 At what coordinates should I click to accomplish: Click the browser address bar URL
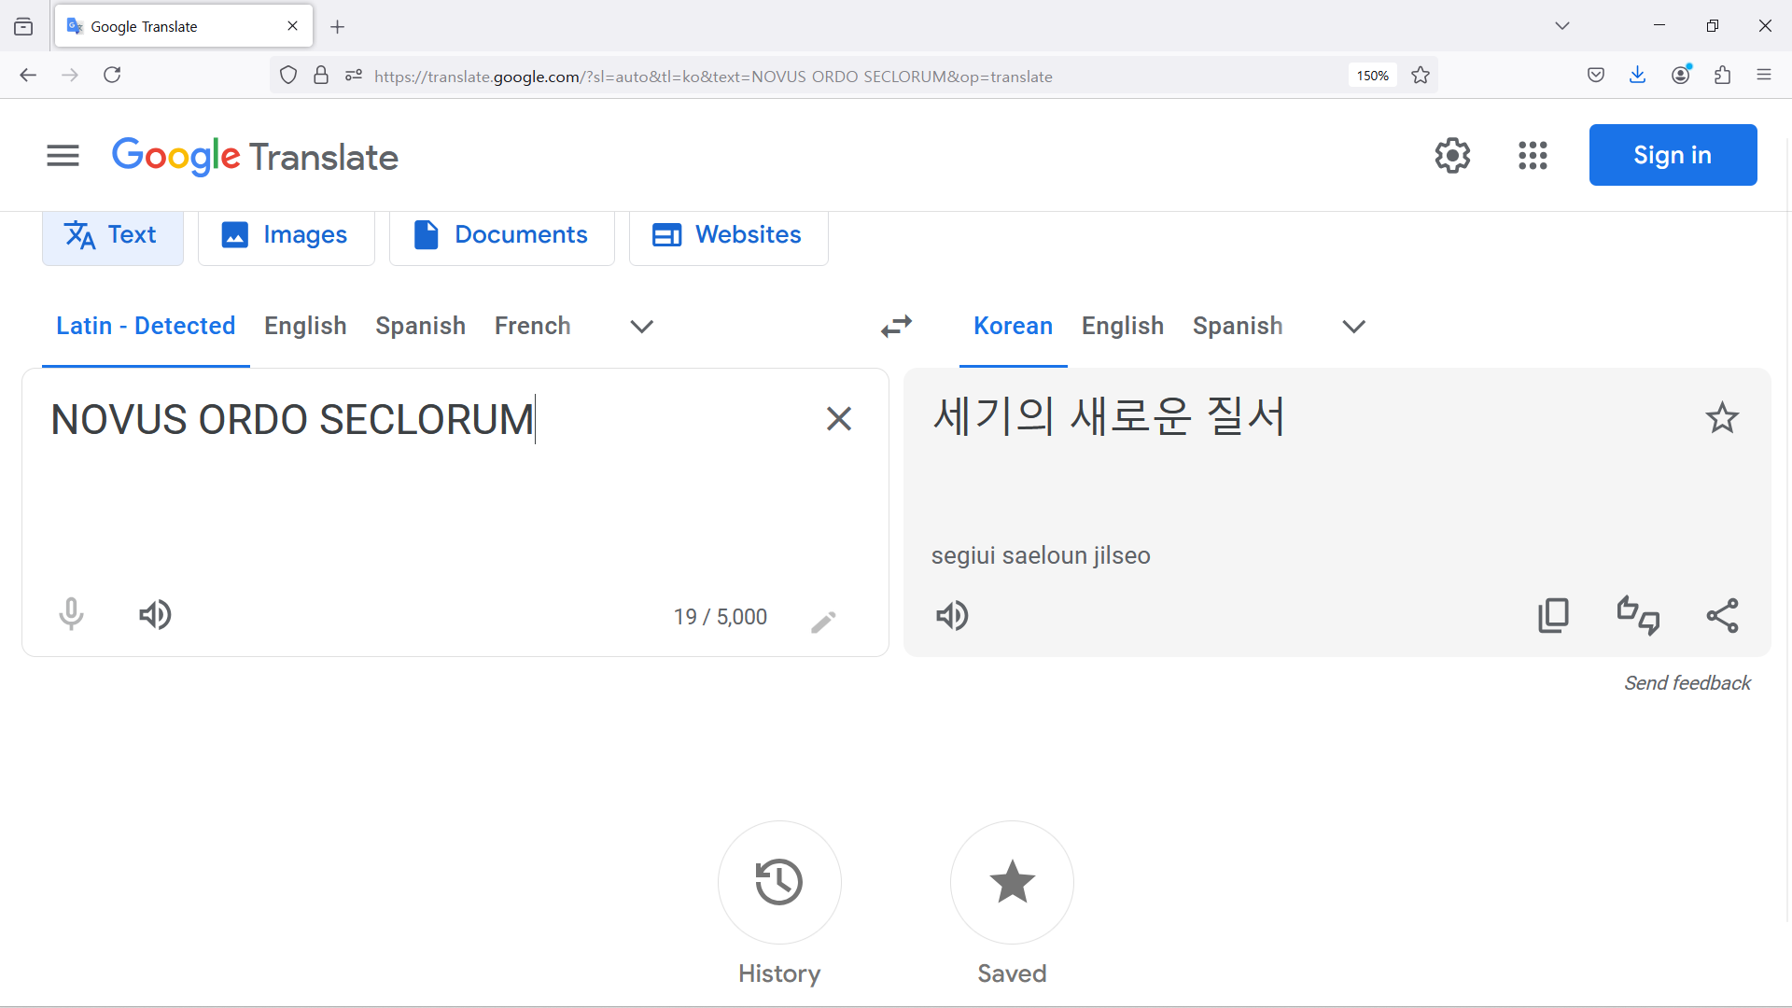(x=713, y=77)
